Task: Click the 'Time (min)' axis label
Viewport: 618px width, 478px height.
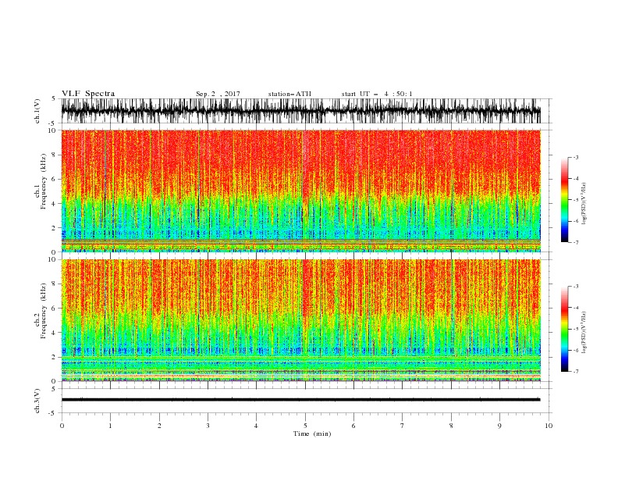Action: [312, 433]
